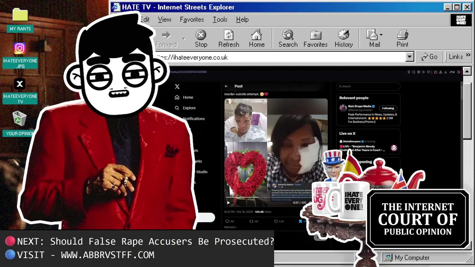475x267 pixels.
Task: Open the Favorites menu in menu bar
Action: pos(192,20)
